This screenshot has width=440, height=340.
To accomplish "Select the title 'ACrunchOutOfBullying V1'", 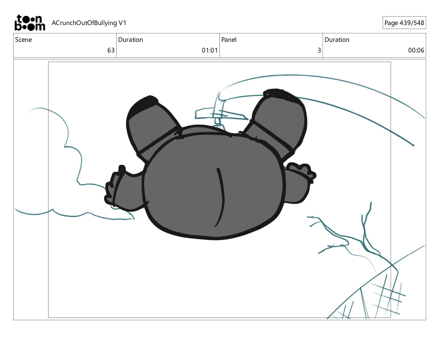I will tap(89, 23).
